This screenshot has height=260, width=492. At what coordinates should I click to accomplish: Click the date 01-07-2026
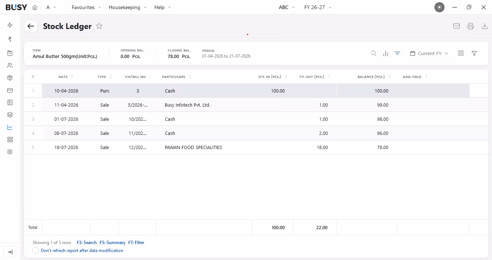click(66, 119)
